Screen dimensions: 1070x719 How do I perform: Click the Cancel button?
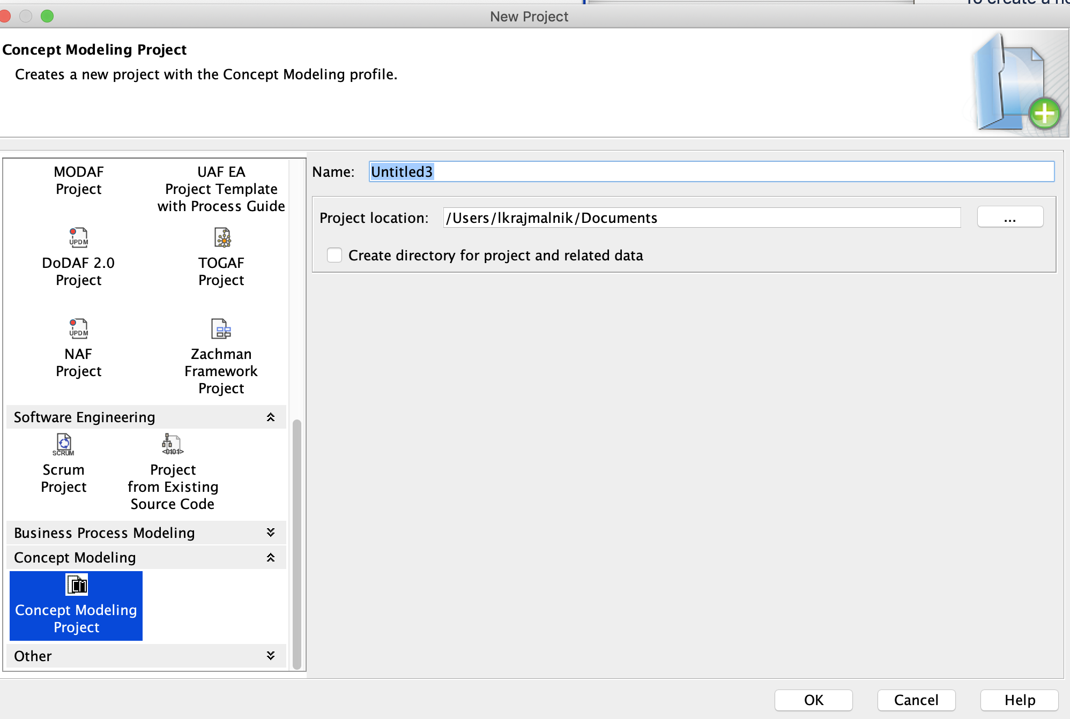pos(916,700)
